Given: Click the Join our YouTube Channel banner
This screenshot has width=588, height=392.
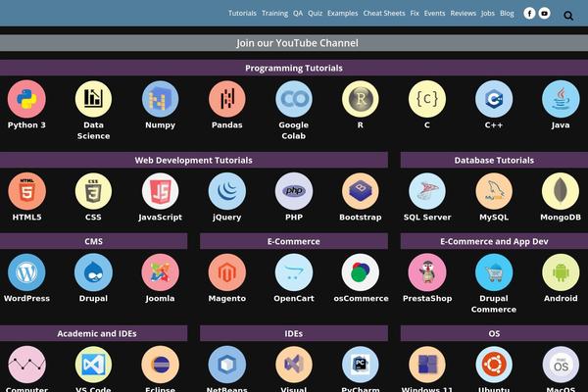Looking at the screenshot, I should pos(294,43).
